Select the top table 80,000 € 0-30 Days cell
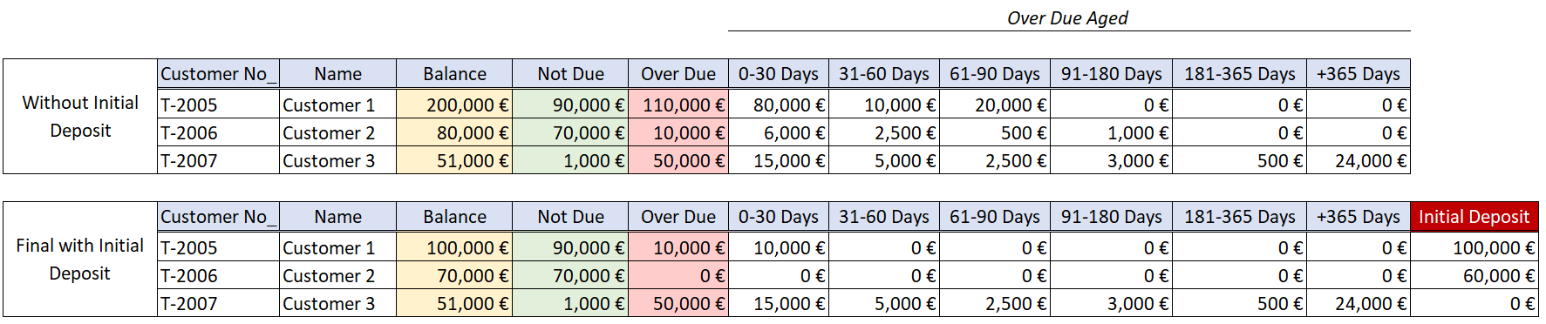Image resolution: width=1546 pixels, height=324 pixels. (x=778, y=105)
